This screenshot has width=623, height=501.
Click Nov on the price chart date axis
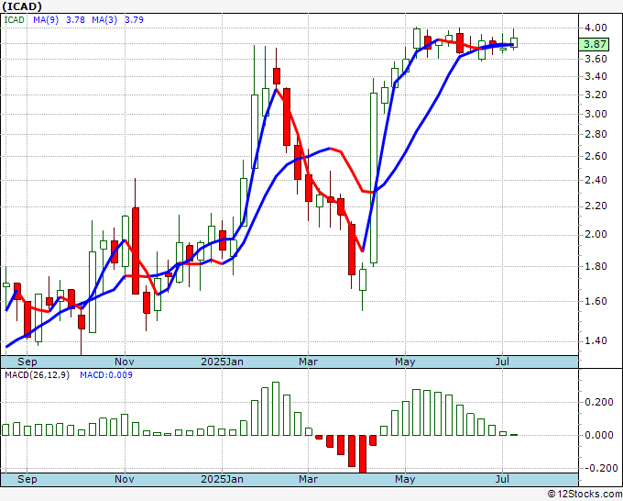pyautogui.click(x=125, y=362)
